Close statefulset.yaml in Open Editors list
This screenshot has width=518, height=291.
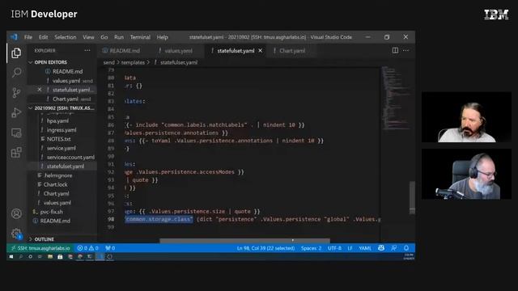click(40, 90)
